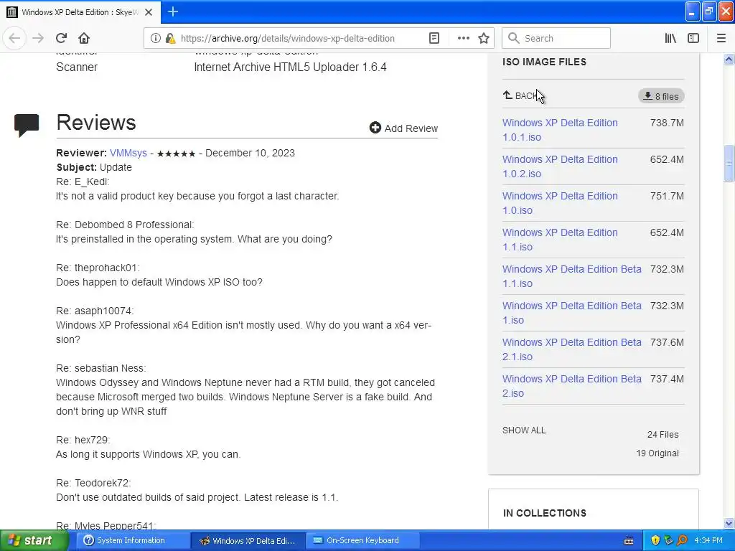Click the five-star review rating

[176, 154]
